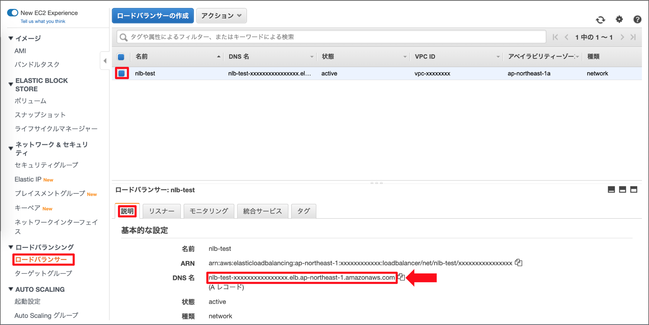Viewport: 649px width, 325px height.
Task: Click the refresh icon in toolbar
Action: [x=600, y=20]
